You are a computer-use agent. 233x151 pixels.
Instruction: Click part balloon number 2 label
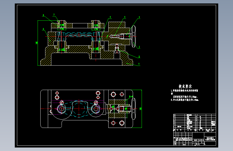tap(139, 56)
